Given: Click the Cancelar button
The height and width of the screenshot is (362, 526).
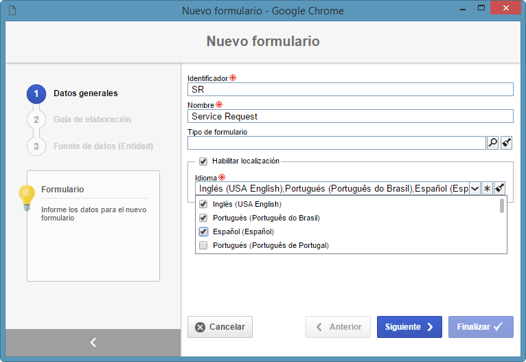Looking at the screenshot, I should 220,327.
